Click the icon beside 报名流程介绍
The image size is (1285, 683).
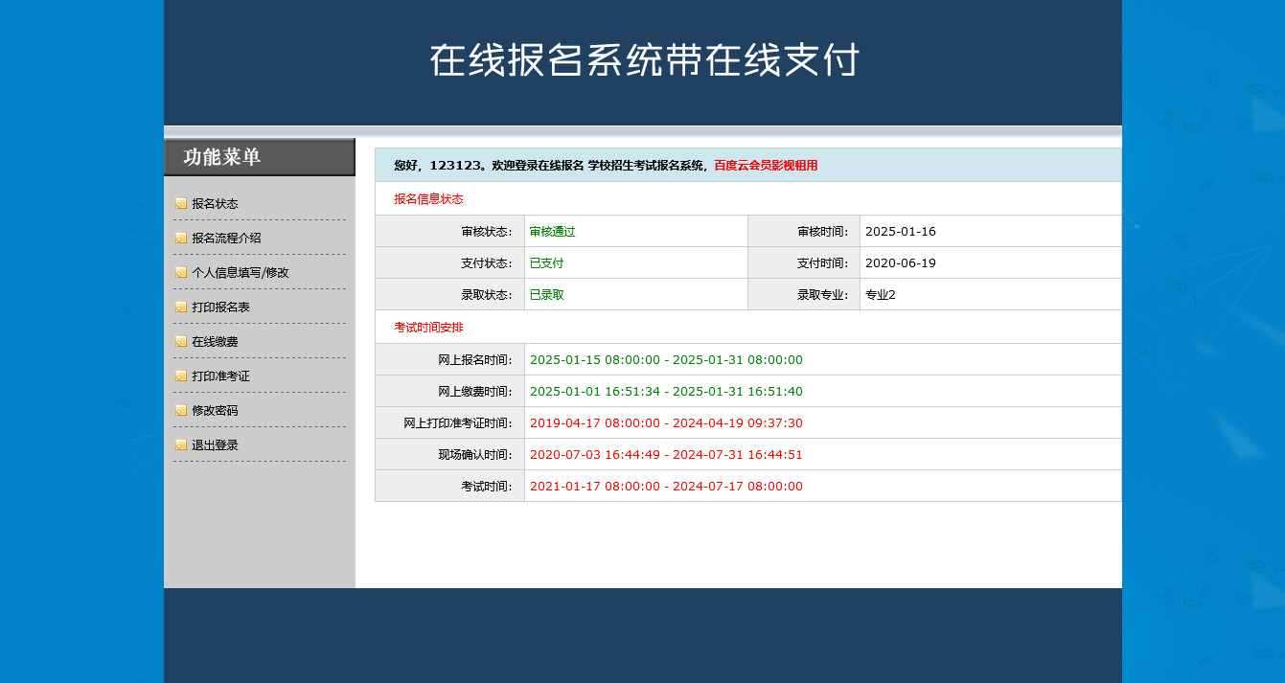(181, 238)
